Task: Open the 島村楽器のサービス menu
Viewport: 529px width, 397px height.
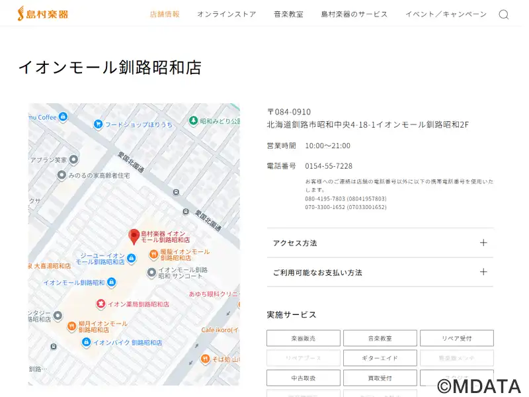Action: [x=354, y=14]
